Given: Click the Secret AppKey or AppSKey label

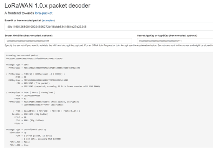Looking at the screenshot, I should point(167,36).
